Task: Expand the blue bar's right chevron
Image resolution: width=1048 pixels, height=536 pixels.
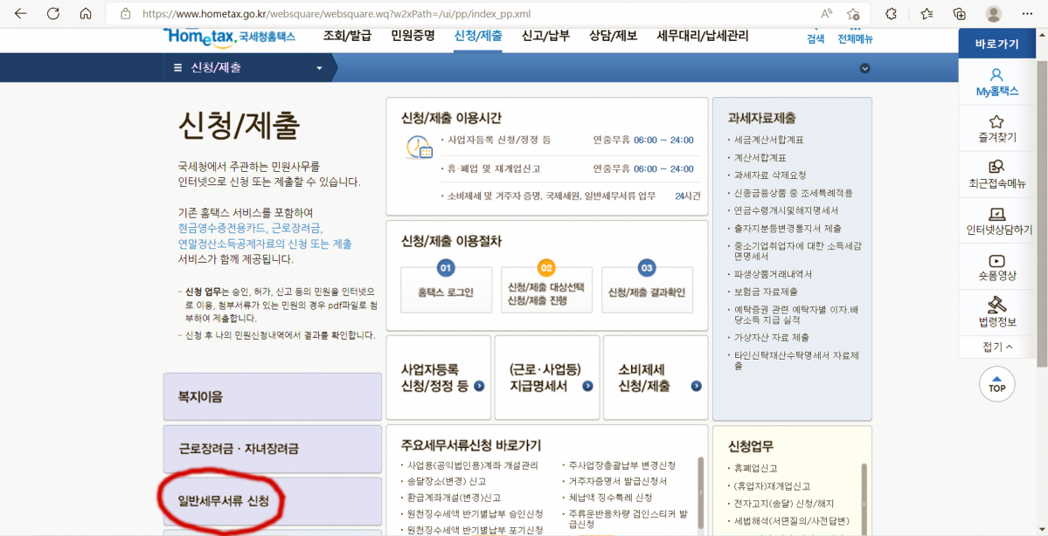Action: (864, 67)
